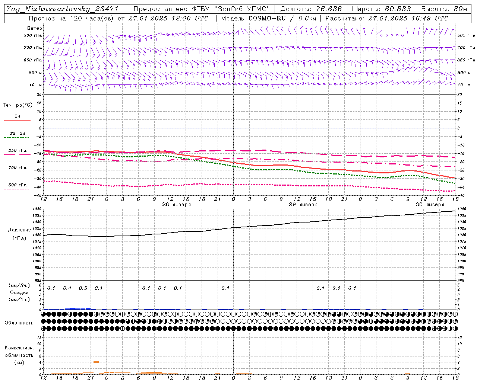The image size is (477, 381).
Task: Click the (мм/1ч.) precipitation unit label
Action: pos(19,300)
